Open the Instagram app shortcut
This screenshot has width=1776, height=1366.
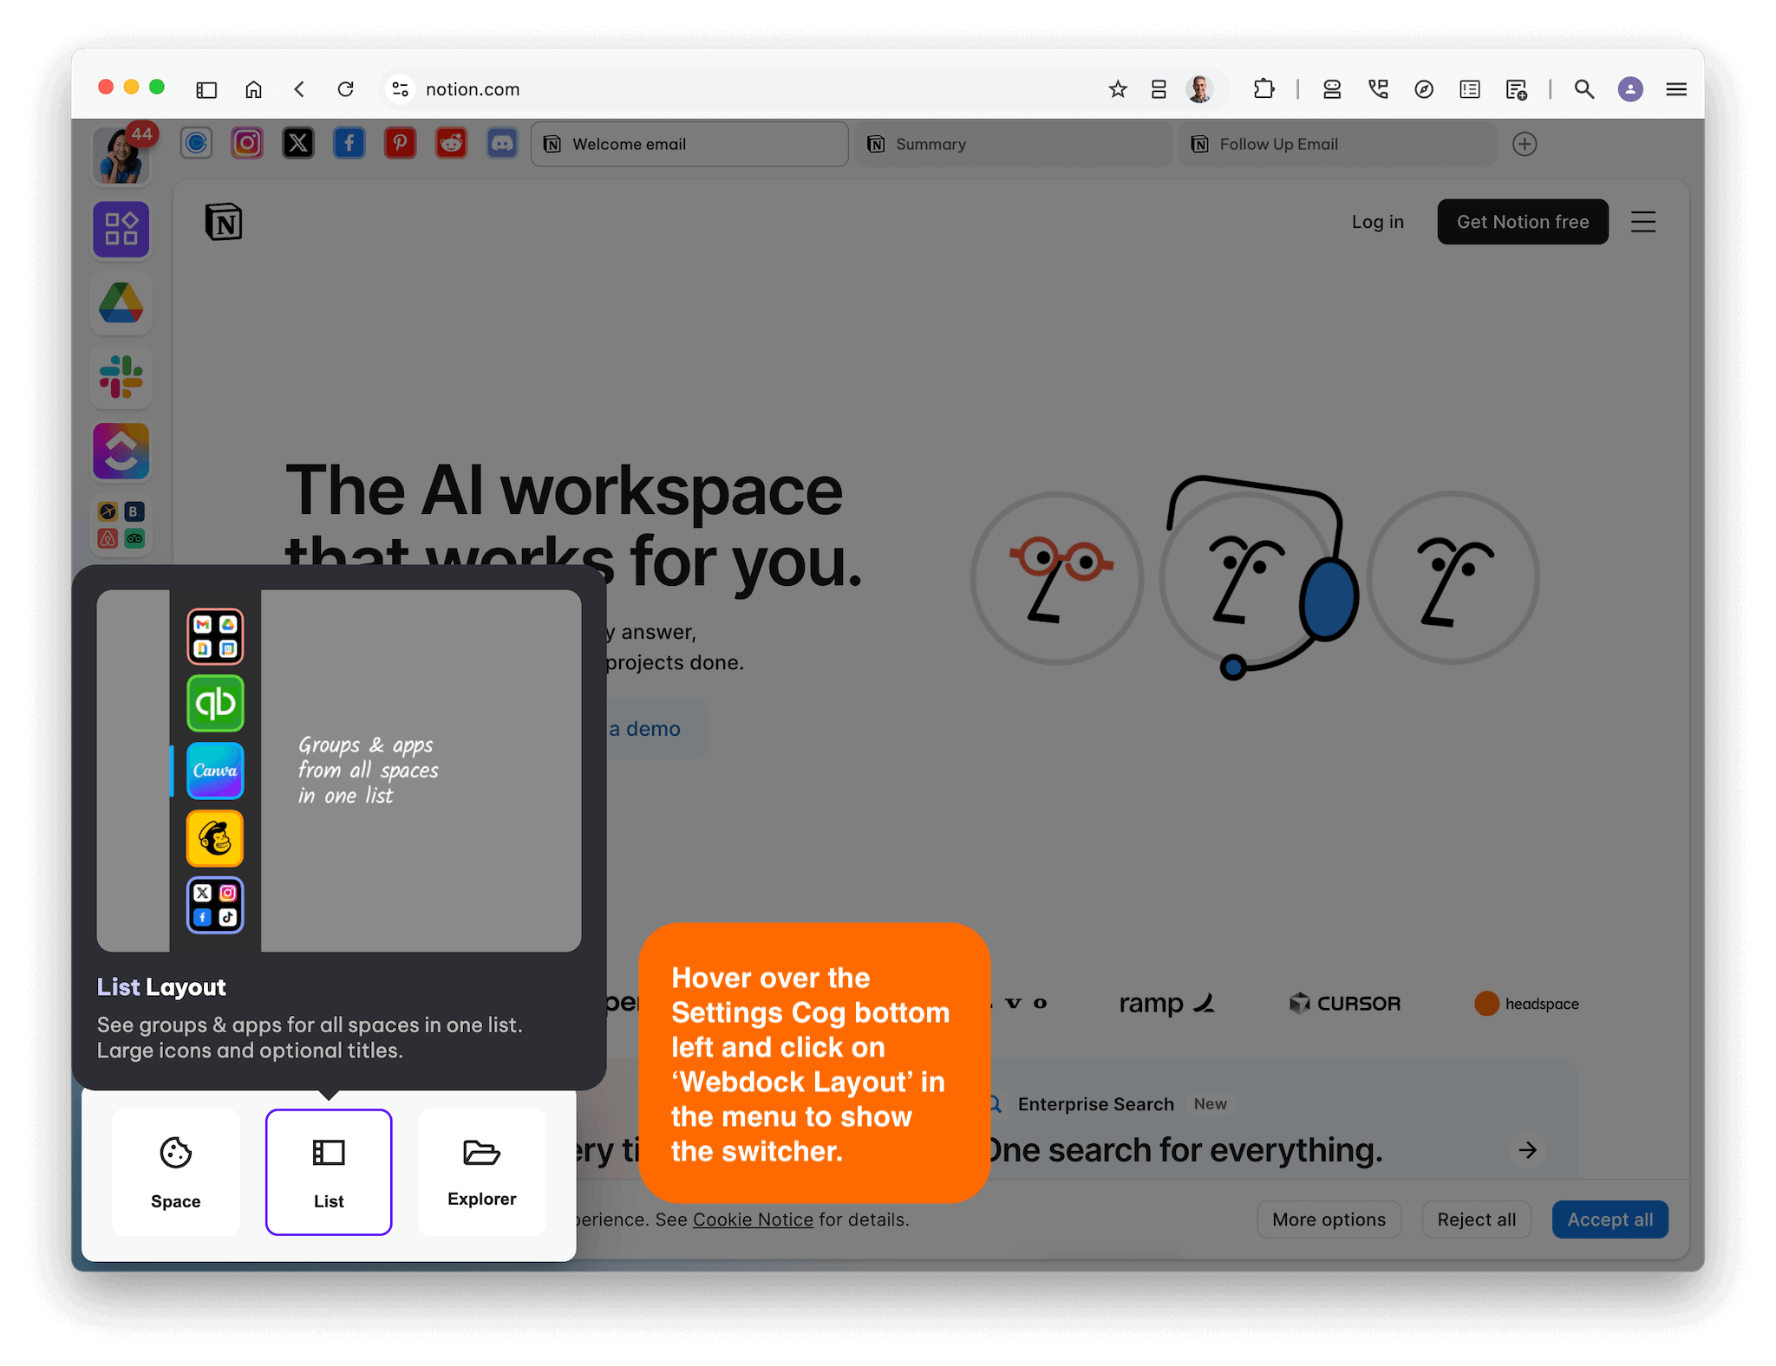(247, 143)
